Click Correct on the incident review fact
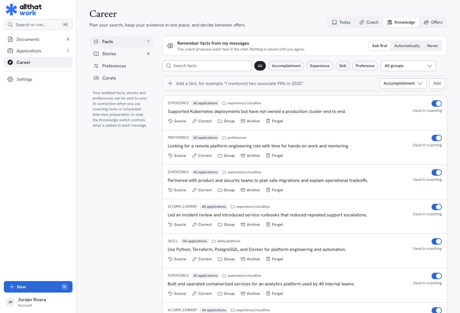The image size is (460, 313). coord(202,225)
